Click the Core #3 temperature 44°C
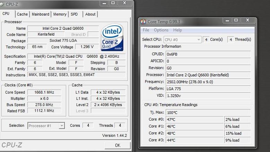Viewport: 270px width, 152px height. (x=194, y=140)
